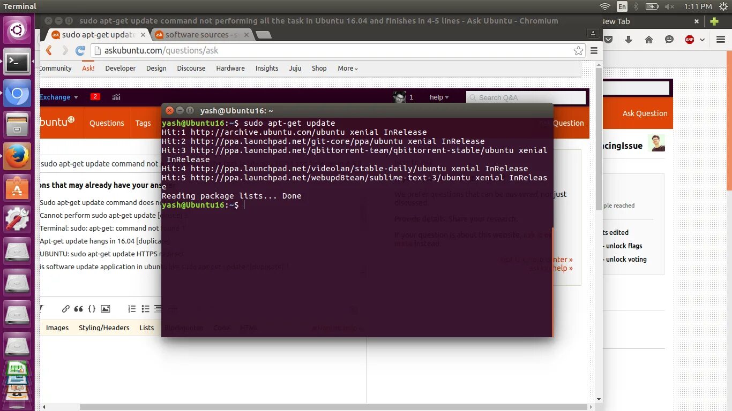Focus the Search Q&A field
732x411 pixels.
[x=526, y=97]
